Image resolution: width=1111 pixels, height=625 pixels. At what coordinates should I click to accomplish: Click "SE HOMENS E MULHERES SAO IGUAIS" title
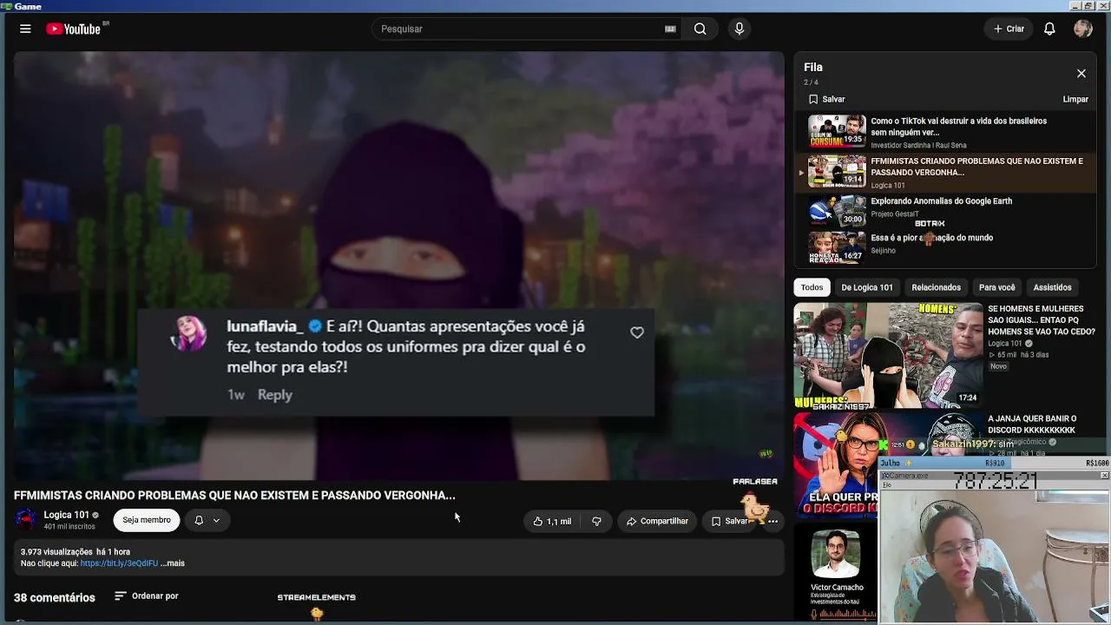(x=1041, y=320)
